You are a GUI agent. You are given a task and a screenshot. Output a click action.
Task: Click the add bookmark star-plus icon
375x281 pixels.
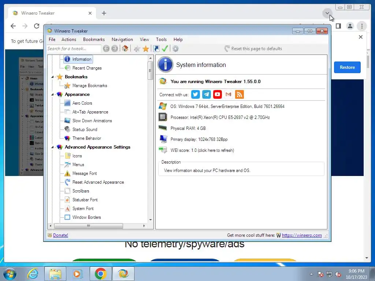[x=137, y=49]
